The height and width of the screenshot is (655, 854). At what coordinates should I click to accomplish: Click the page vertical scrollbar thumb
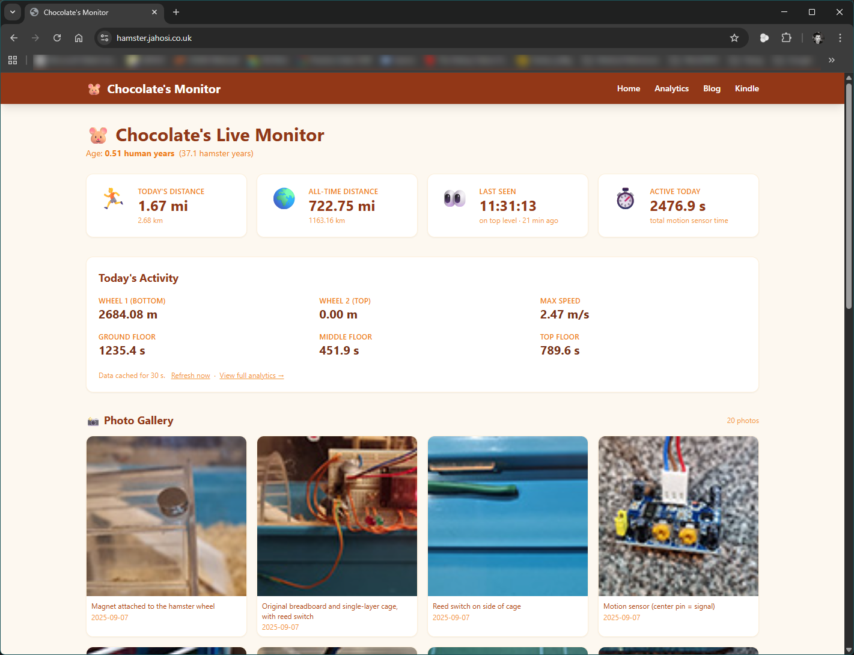pos(849,196)
